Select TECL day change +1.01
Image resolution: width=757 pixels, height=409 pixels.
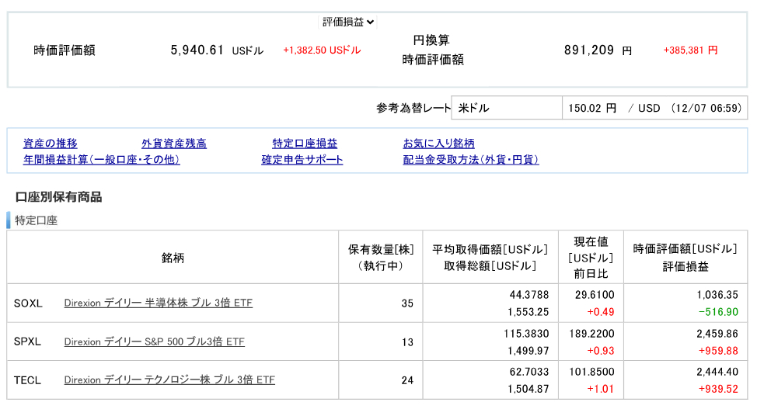(601, 389)
